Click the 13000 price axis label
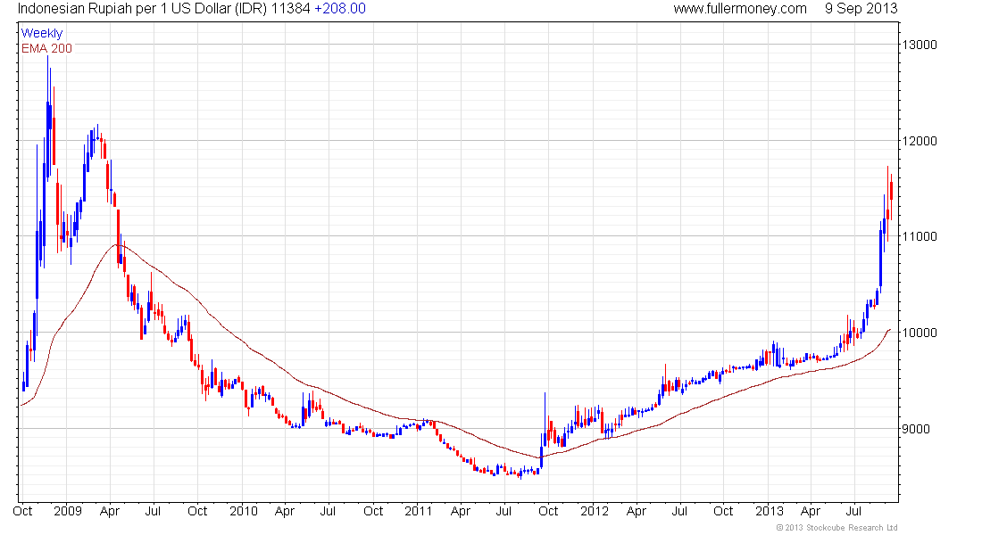 click(920, 45)
